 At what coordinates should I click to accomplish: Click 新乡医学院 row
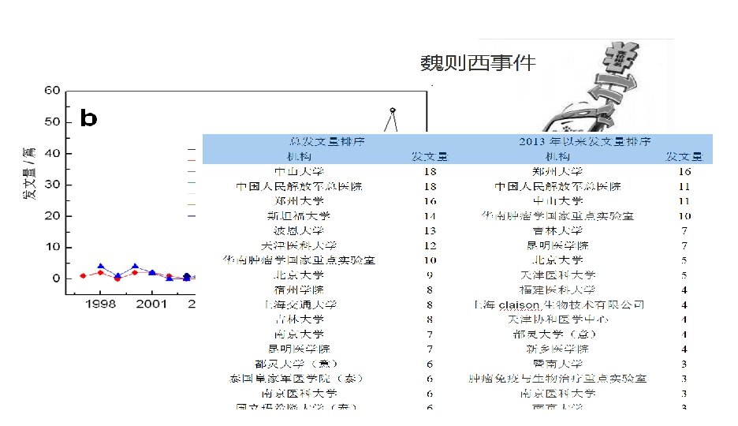tap(557, 349)
